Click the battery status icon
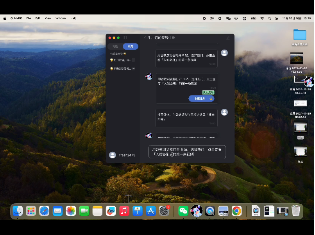The width and height of the screenshot is (315, 235). [253, 18]
